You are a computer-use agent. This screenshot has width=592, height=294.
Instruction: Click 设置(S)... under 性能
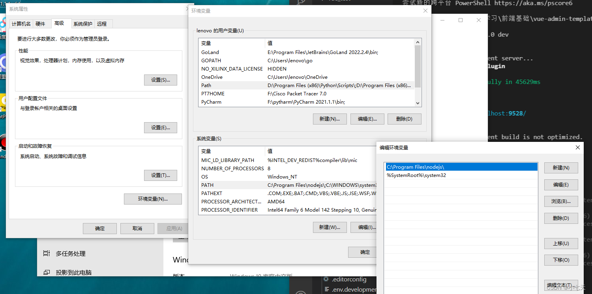[161, 80]
